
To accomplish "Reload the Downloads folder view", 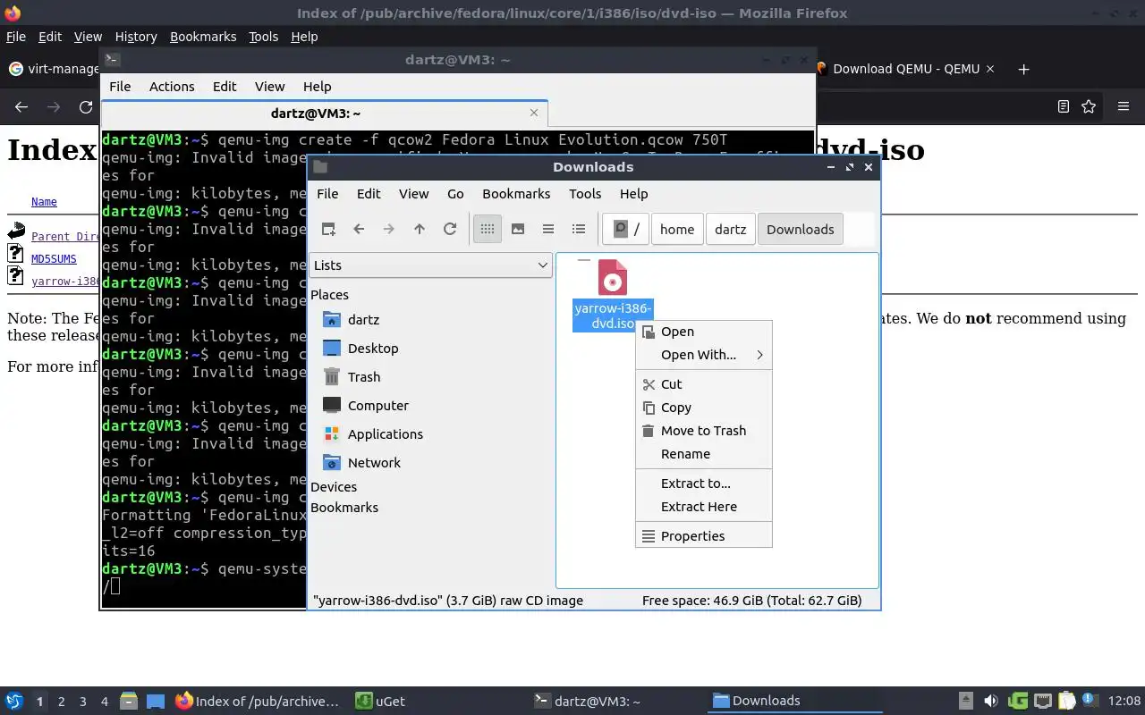I will (x=450, y=229).
